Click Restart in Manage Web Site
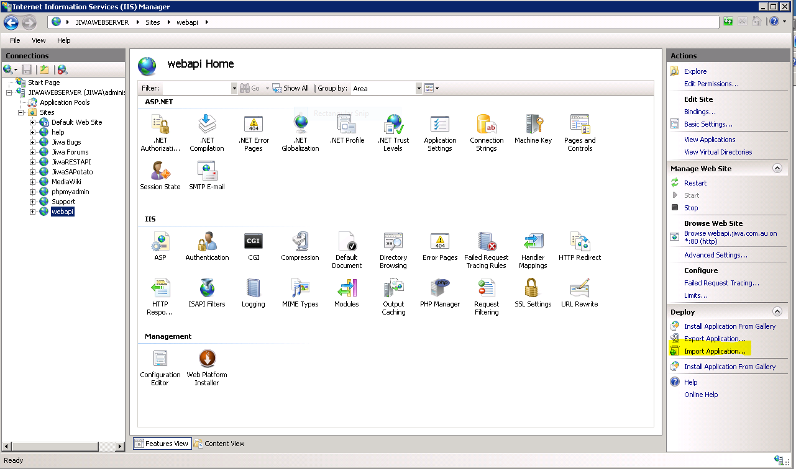Image resolution: width=796 pixels, height=469 pixels. tap(695, 183)
